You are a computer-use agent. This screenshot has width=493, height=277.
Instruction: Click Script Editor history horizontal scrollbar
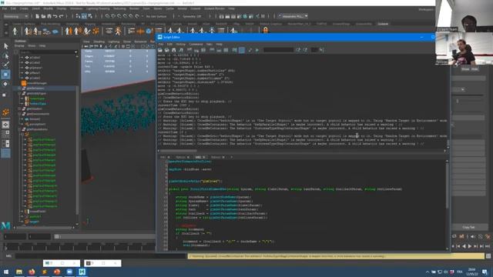179,151
